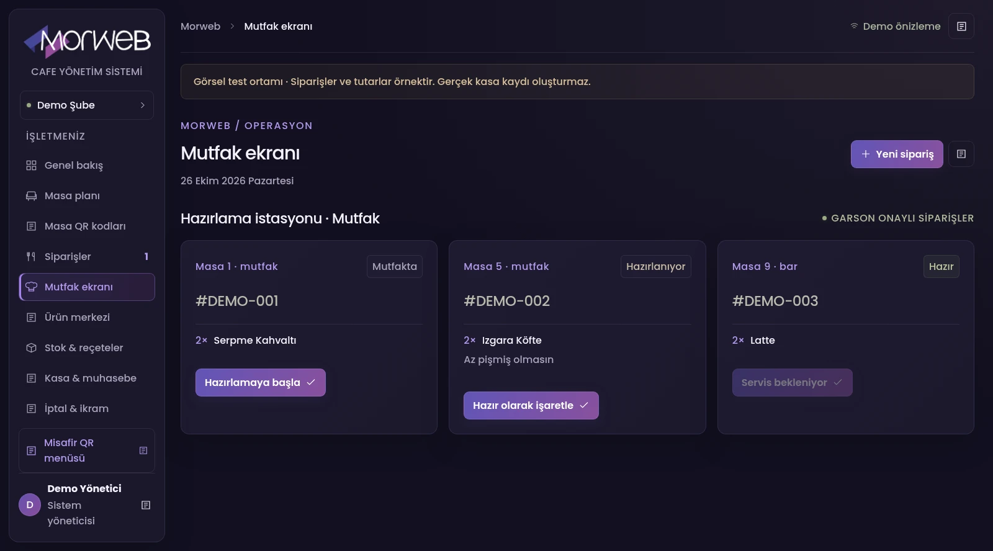Click the Serpme Kahvaltı item

pyautogui.click(x=255, y=340)
